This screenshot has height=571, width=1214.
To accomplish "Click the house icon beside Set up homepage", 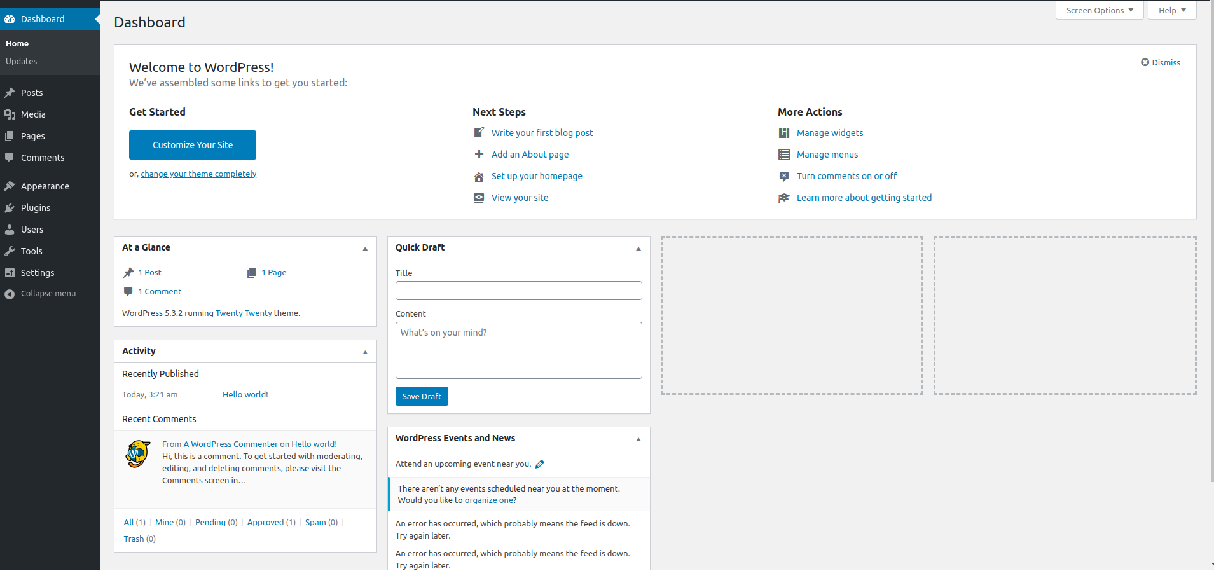I will coord(479,176).
